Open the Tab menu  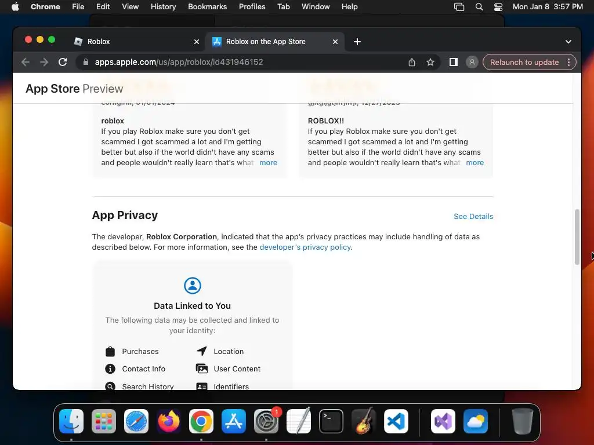[x=283, y=7]
